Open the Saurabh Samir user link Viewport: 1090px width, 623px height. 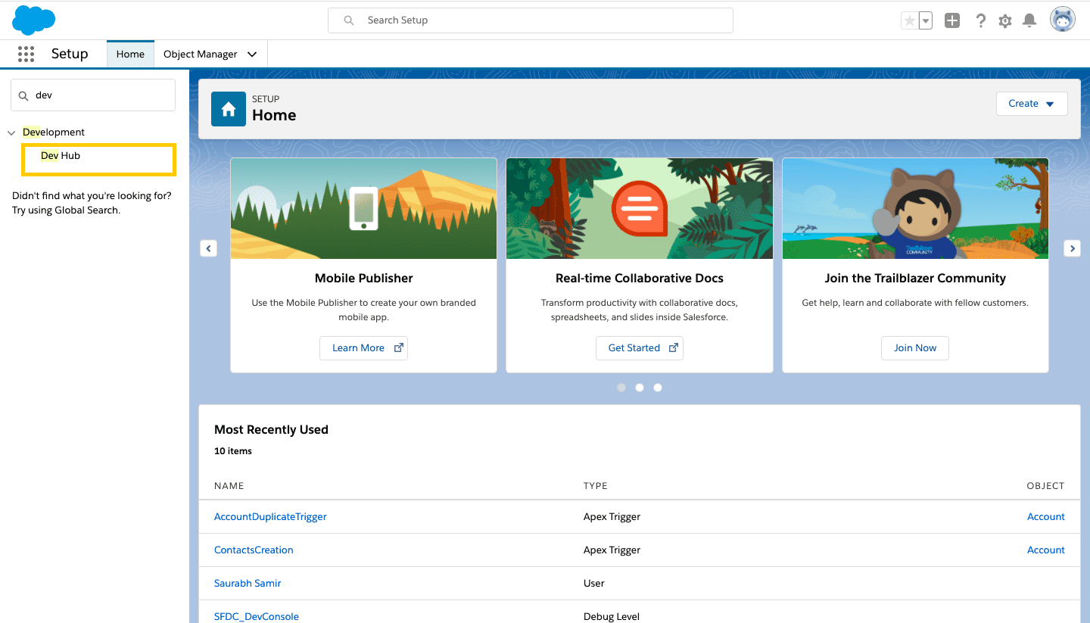click(x=248, y=583)
